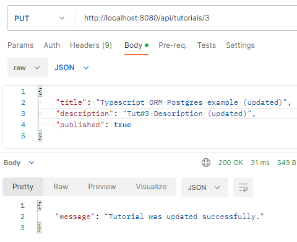
Task: Click the "published" key in request body
Action: coord(80,125)
